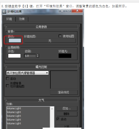Enable the exposure control 活动 checkbox

coord(7,78)
